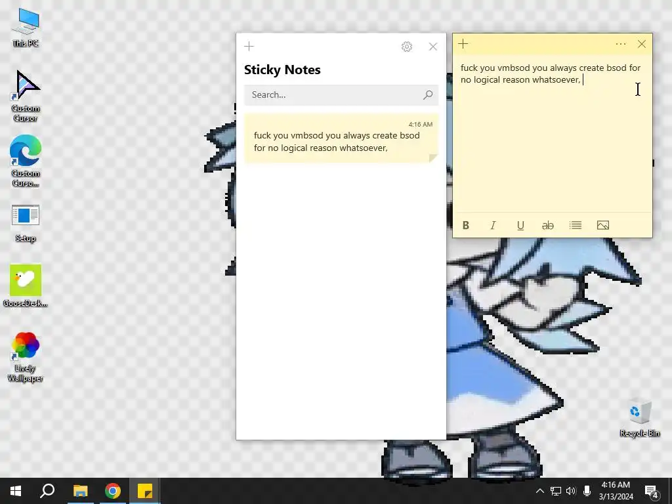Screen dimensions: 672x504
Task: Toggle Strikethrough formatting in the note
Action: click(x=548, y=226)
